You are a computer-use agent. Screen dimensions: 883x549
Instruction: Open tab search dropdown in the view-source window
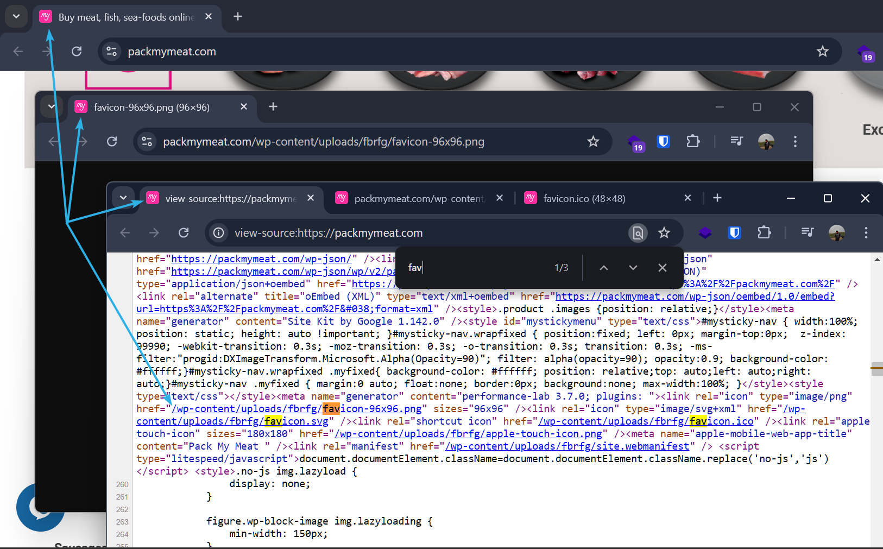click(123, 198)
